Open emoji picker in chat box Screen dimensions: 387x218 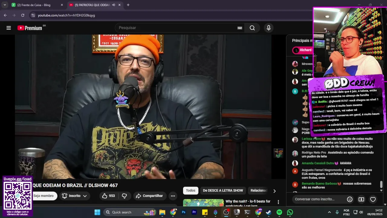[350, 199]
